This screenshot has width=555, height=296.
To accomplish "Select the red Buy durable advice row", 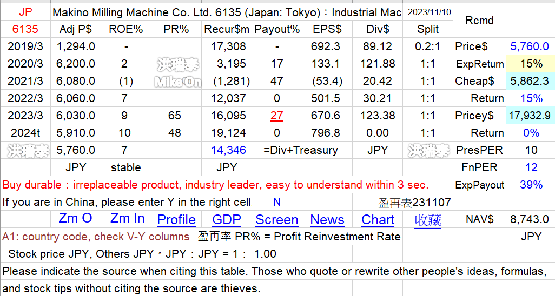I will coord(227,185).
